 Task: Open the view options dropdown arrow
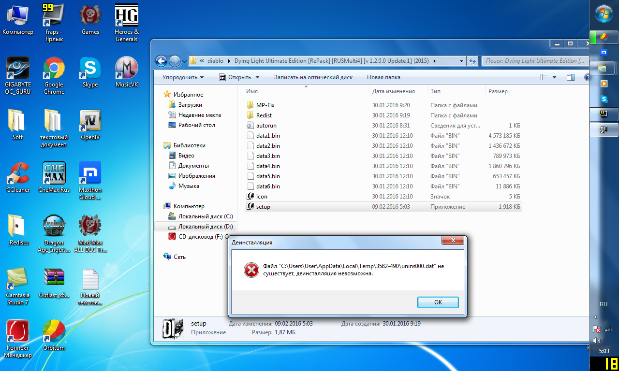coord(554,77)
